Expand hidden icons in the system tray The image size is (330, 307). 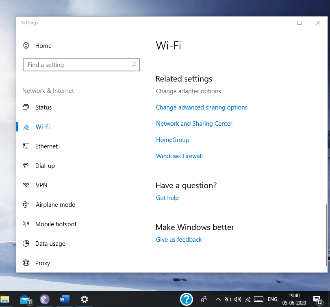coord(218,299)
